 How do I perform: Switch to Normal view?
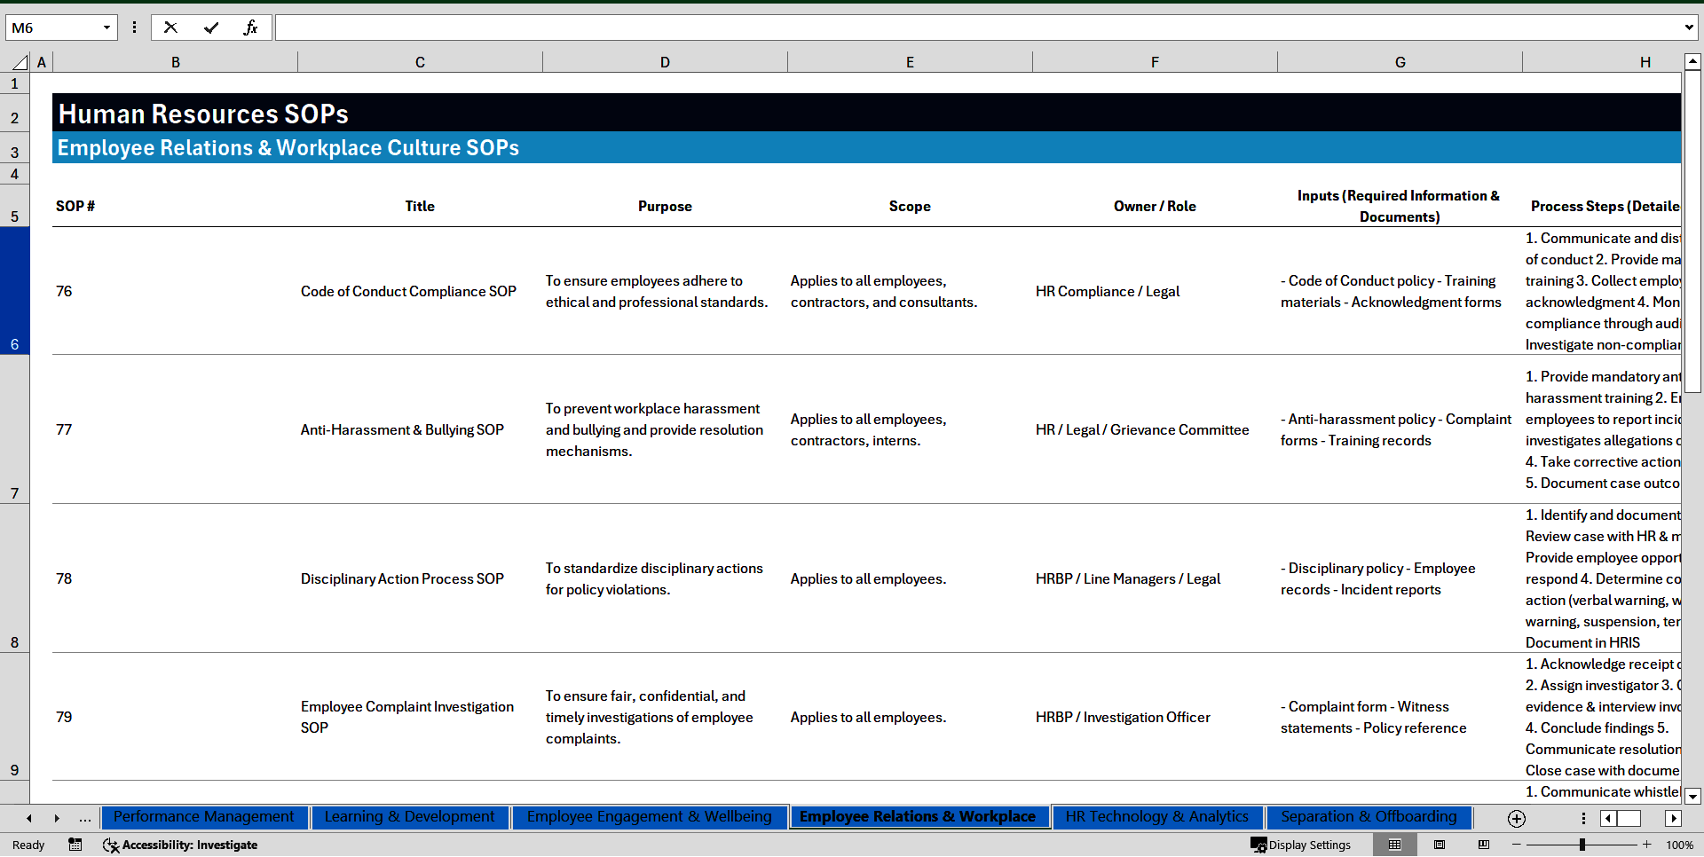coord(1394,845)
